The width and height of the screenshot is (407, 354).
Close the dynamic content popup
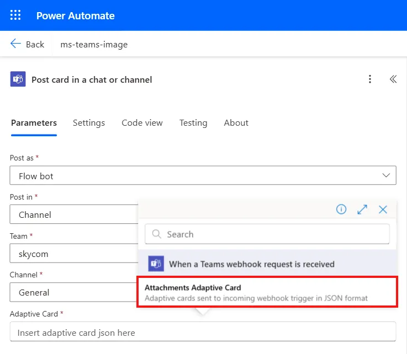(383, 210)
